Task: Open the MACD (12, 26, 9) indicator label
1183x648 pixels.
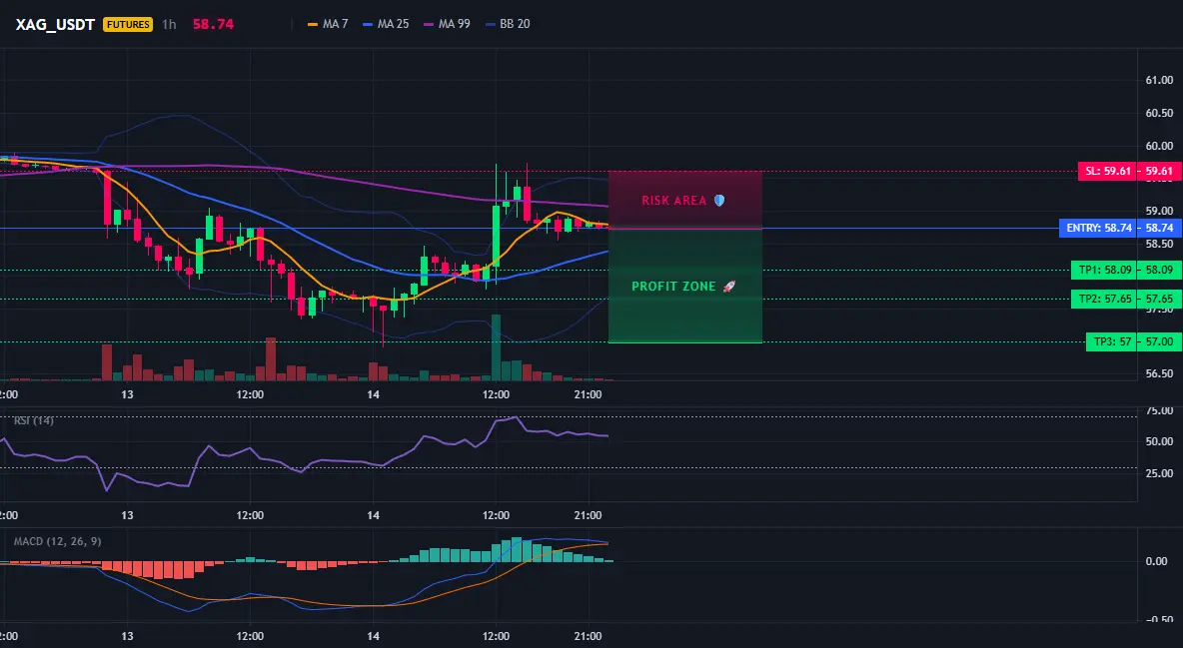Action: [x=57, y=541]
